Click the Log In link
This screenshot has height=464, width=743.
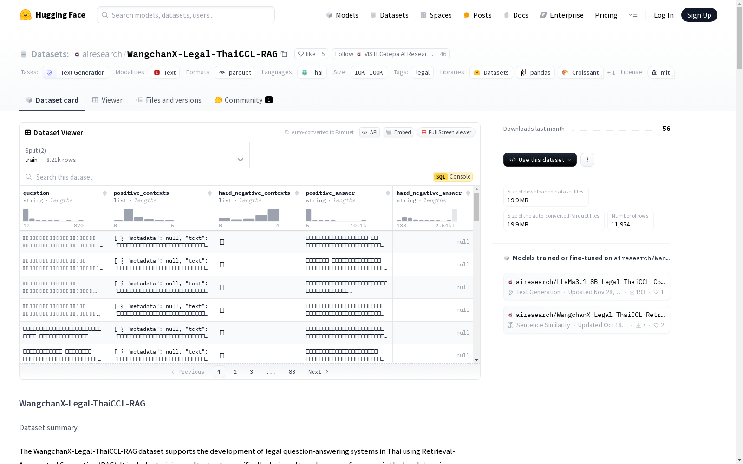(x=664, y=15)
